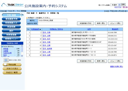Click the scrollbar of the 予約申込 list
Screen dimensions: 128x91
(22, 51)
